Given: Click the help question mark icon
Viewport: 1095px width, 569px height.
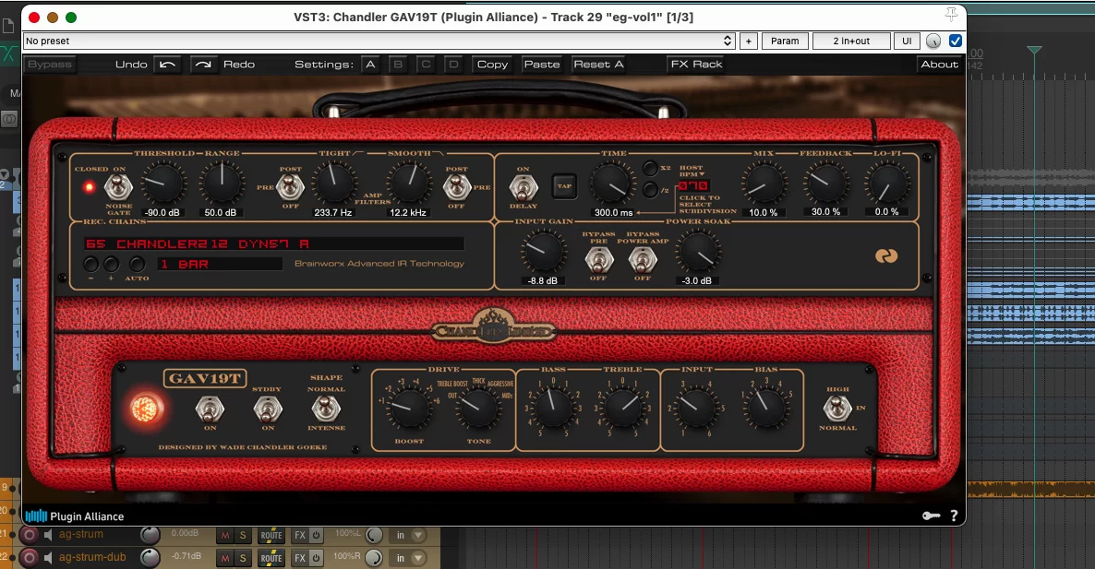Looking at the screenshot, I should click(954, 516).
